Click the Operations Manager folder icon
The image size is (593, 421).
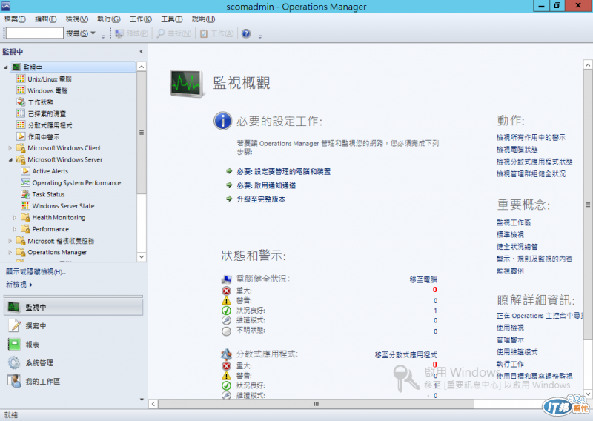[21, 252]
